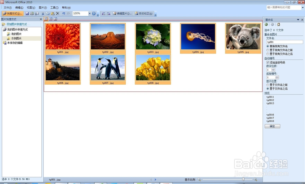Image resolution: width=305 pixels, height=184 pixels.
Task: Open the 重命名 task pane dropdown arrow
Action: pos(298,20)
